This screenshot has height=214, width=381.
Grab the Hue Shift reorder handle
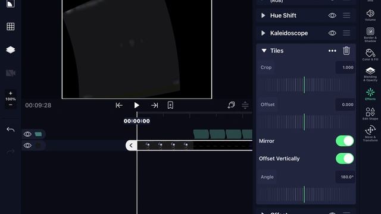point(346,15)
